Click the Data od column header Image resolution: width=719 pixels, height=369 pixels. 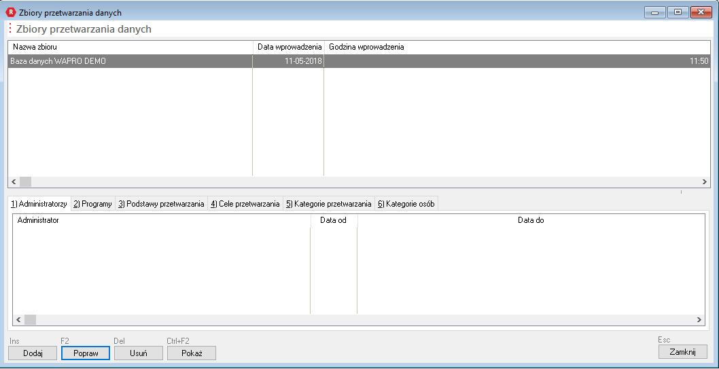(334, 220)
